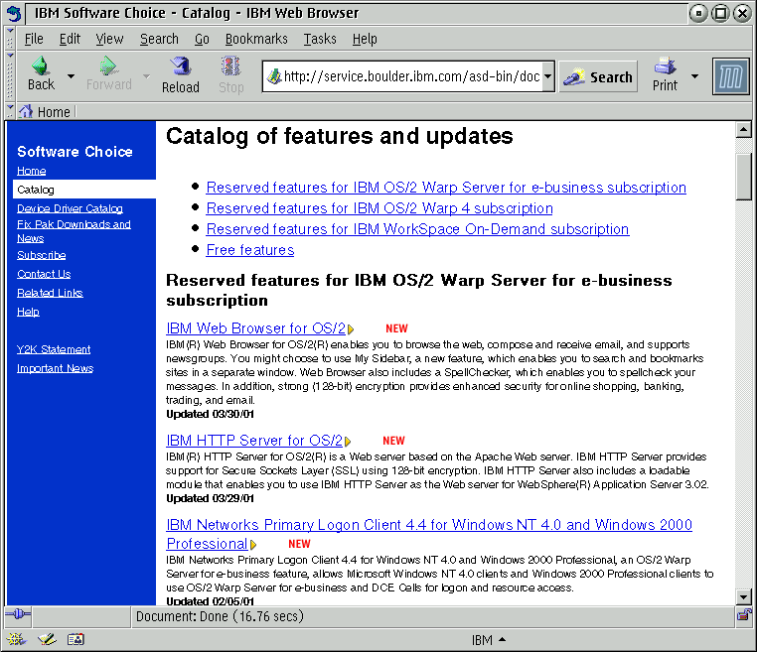This screenshot has height=652, width=757.
Task: Open the Print options dropdown arrow
Action: point(694,76)
